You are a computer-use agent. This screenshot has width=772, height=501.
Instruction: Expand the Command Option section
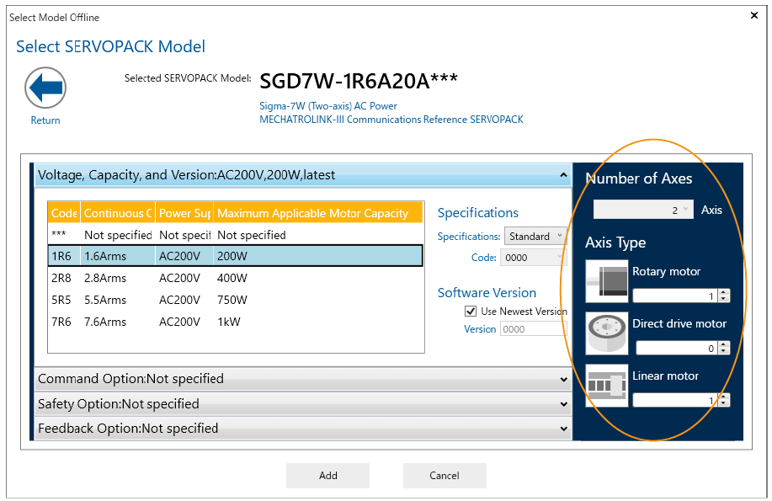coord(303,379)
